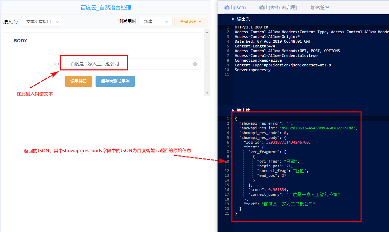Click the "text" JSON value line
This screenshot has height=232, width=389.
[x=280, y=204]
